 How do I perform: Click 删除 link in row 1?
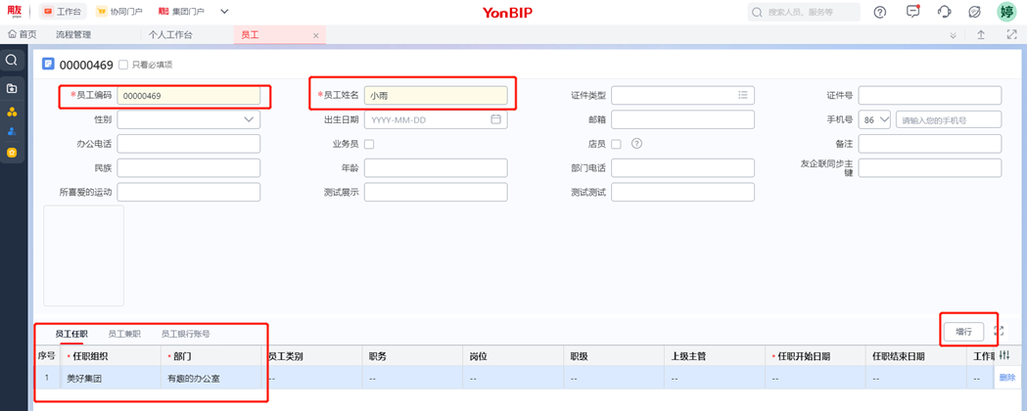tap(1007, 378)
